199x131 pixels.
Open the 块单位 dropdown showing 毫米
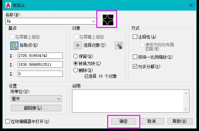(x=36, y=99)
